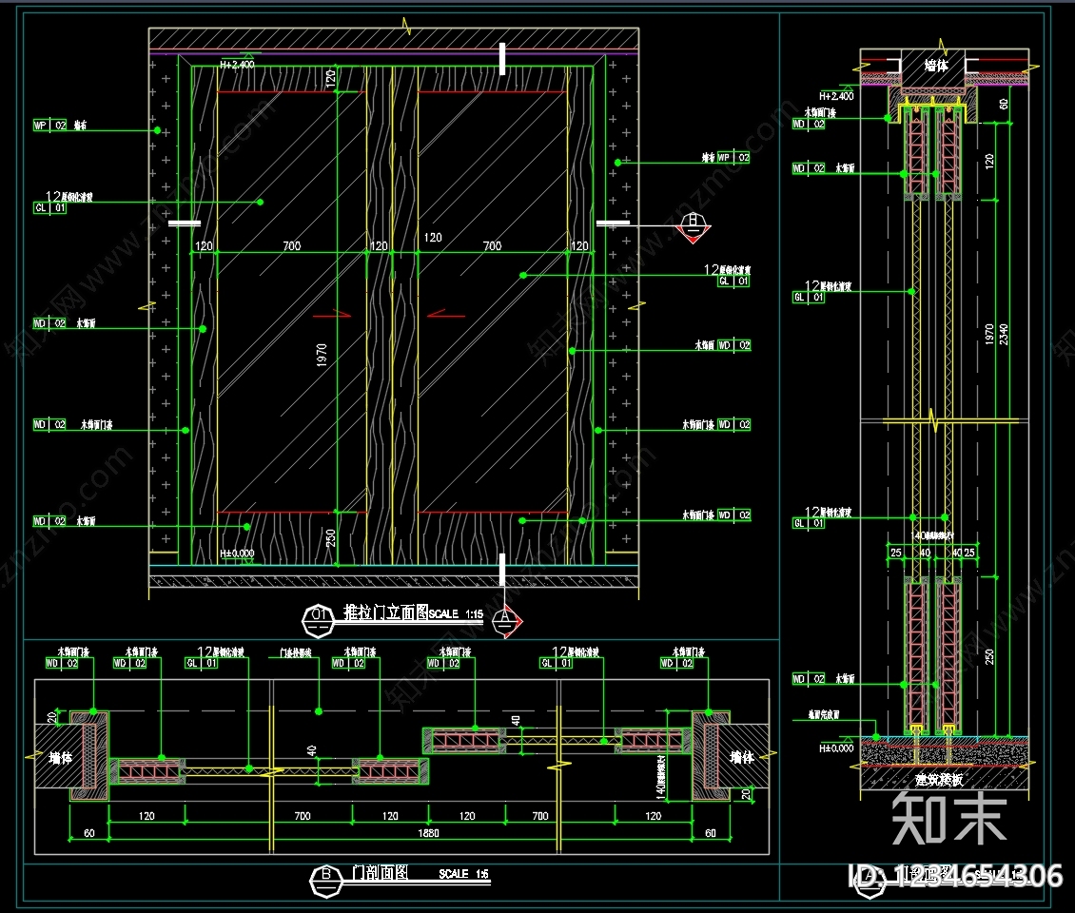Select the GL 01 tag left of the elevation

point(50,207)
